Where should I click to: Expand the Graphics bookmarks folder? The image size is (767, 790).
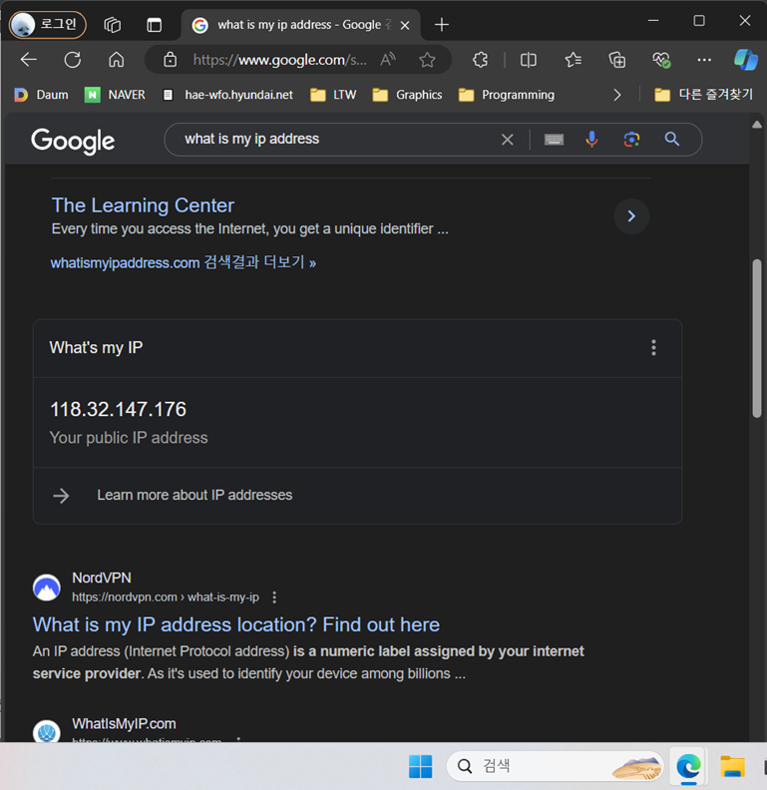point(407,95)
